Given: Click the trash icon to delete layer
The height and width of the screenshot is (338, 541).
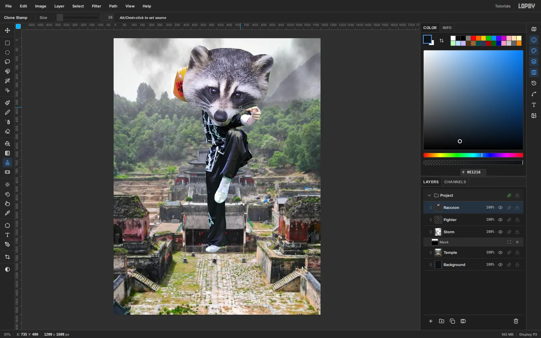Looking at the screenshot, I should 516,321.
